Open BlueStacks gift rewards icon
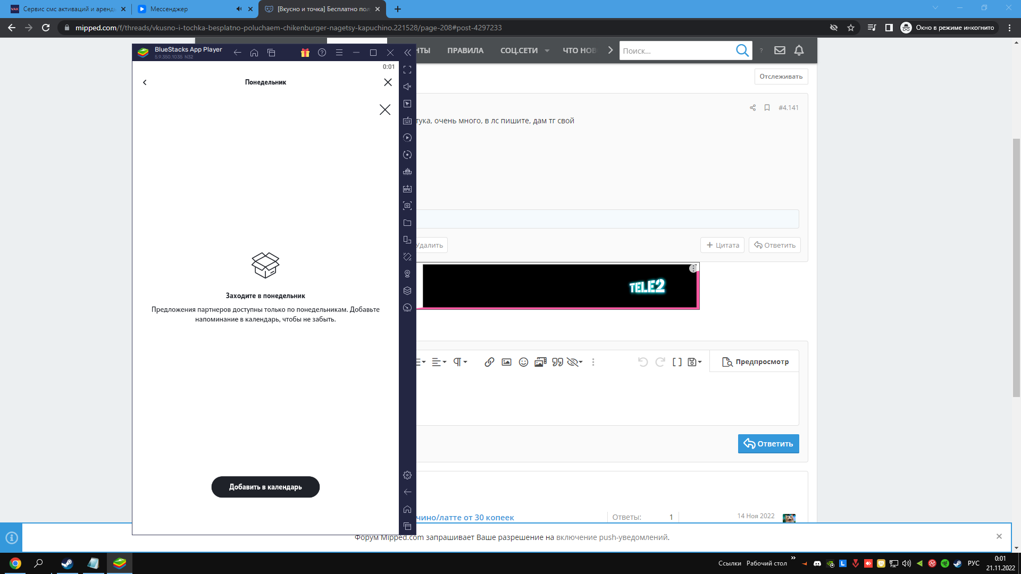 [305, 53]
